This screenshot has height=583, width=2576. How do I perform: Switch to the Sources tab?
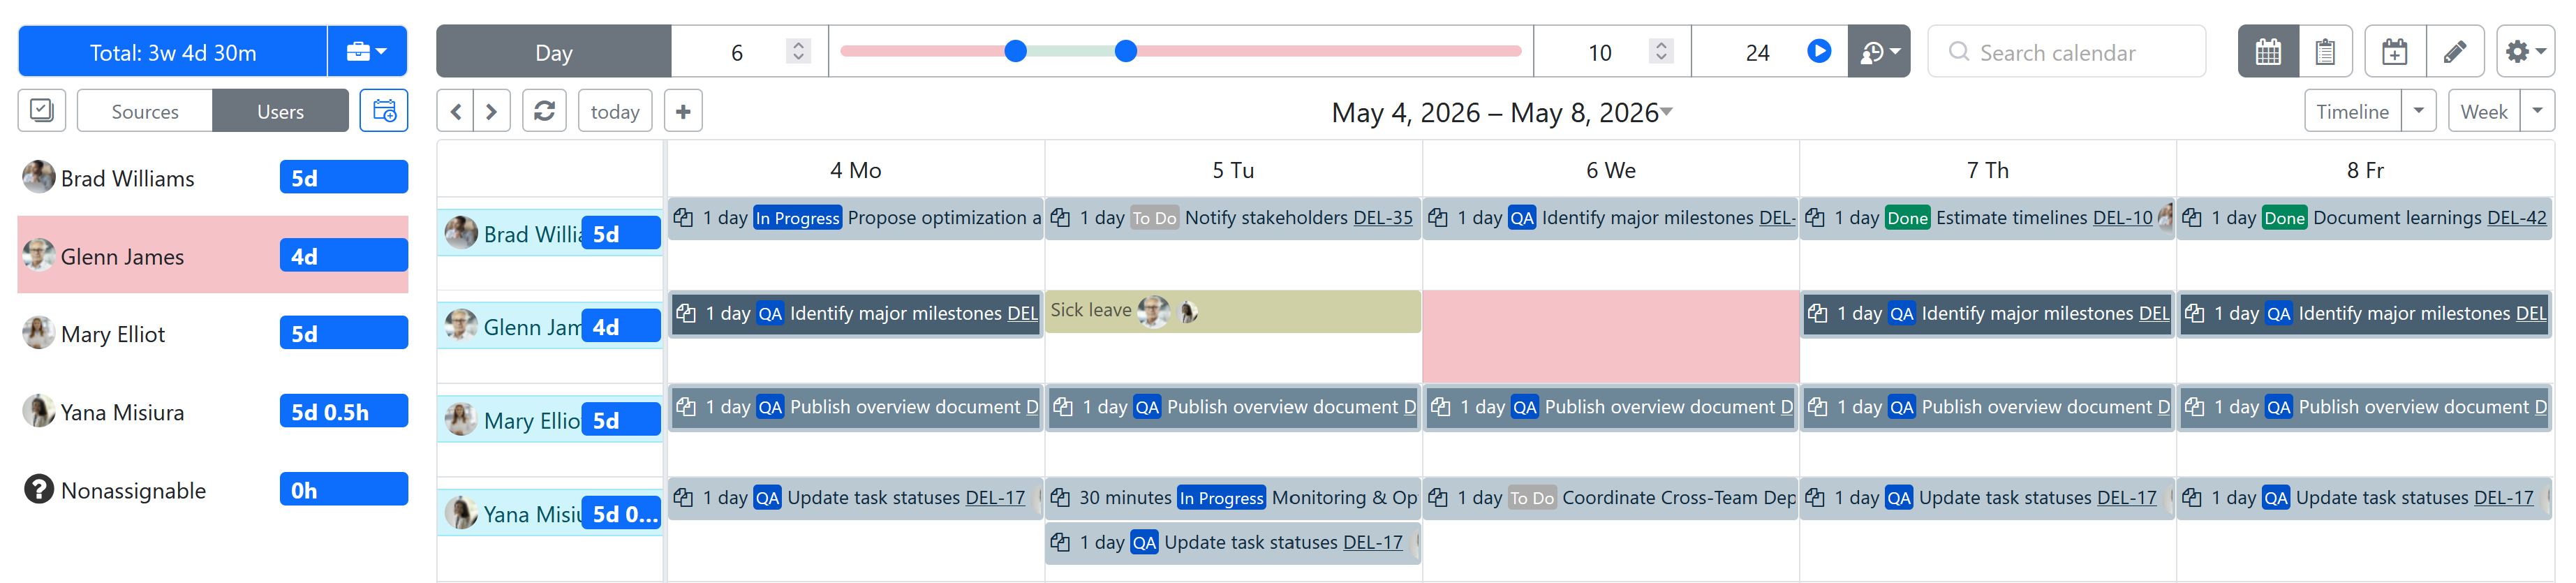[x=145, y=111]
